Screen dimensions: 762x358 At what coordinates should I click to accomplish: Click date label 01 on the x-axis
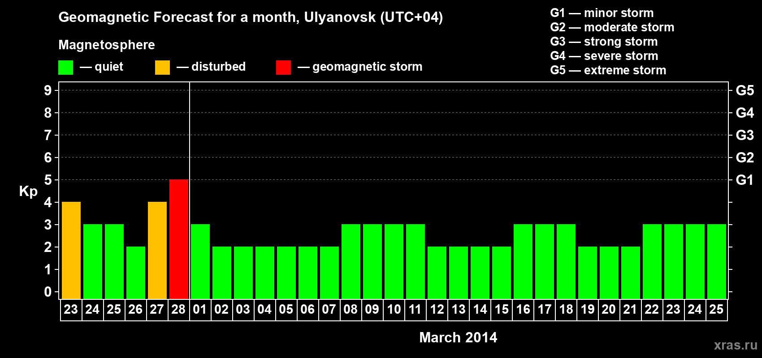(x=200, y=310)
